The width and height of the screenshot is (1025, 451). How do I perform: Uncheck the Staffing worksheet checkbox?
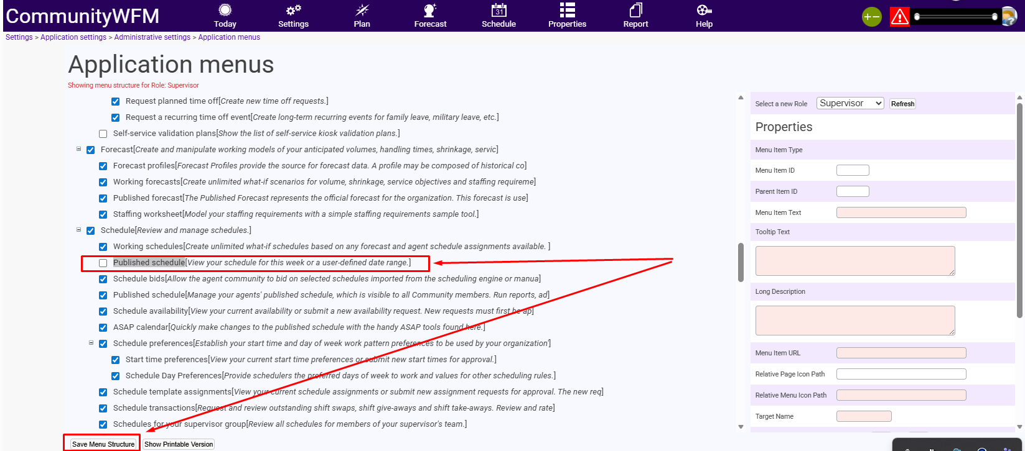point(103,214)
